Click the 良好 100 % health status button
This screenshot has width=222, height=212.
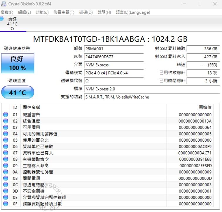[18, 63]
